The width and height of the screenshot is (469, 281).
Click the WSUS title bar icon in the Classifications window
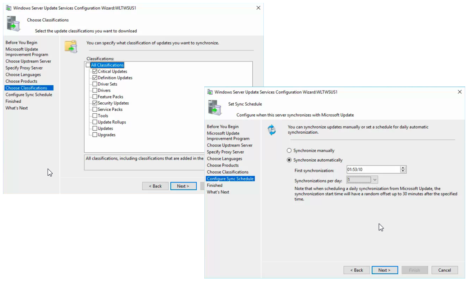(8, 8)
